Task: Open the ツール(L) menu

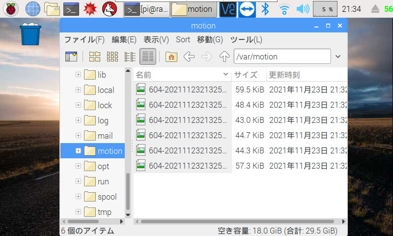Action: click(x=246, y=39)
